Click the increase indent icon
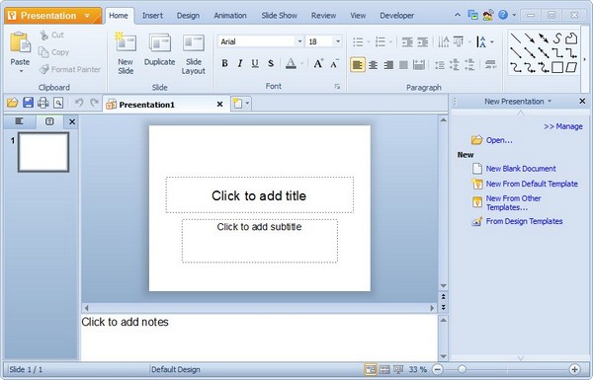 click(422, 41)
